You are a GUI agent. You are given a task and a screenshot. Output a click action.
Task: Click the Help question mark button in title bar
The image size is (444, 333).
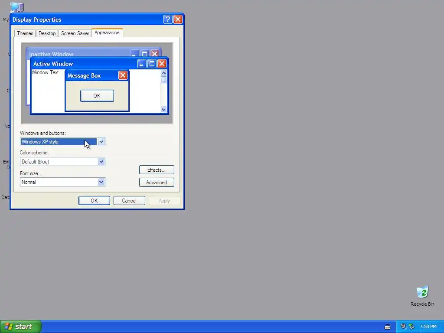point(168,19)
